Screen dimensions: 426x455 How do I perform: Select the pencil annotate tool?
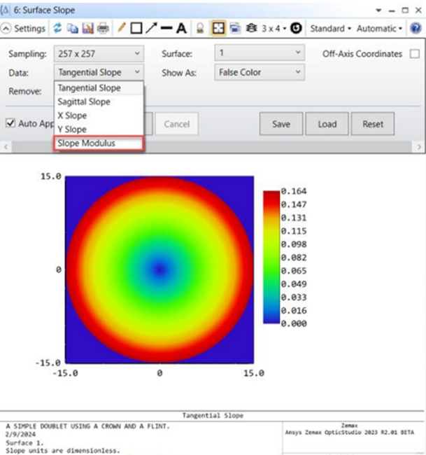(x=122, y=28)
